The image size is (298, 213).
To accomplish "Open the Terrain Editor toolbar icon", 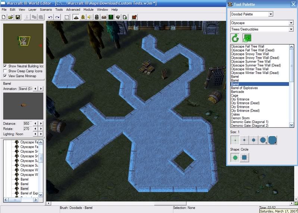I will pyautogui.click(x=76, y=17).
